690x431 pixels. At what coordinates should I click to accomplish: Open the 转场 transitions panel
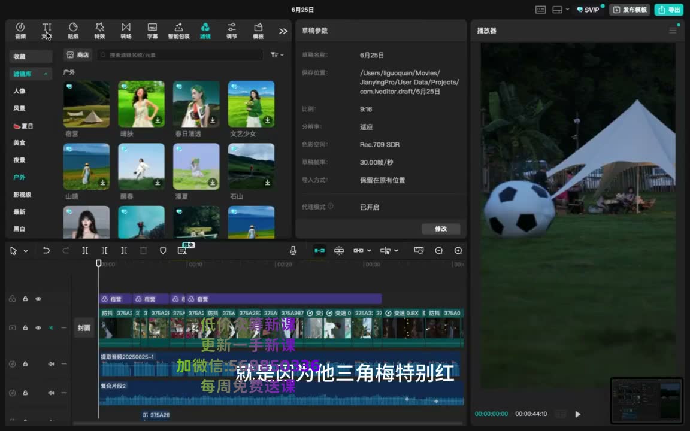click(126, 31)
